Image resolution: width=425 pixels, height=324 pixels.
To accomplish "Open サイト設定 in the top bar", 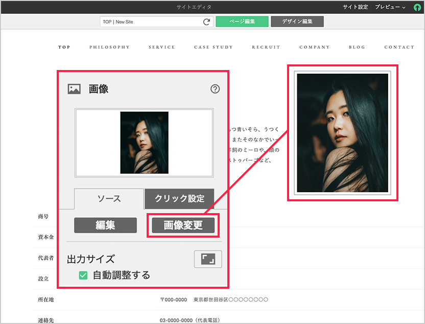I will pos(355,7).
